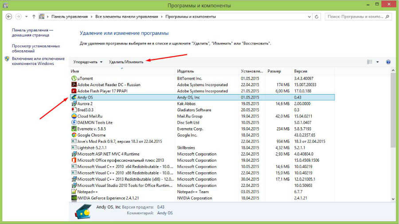399x224 pixels.
Task: Click the NVIDIA GeForce Experience icon
Action: tap(74, 198)
